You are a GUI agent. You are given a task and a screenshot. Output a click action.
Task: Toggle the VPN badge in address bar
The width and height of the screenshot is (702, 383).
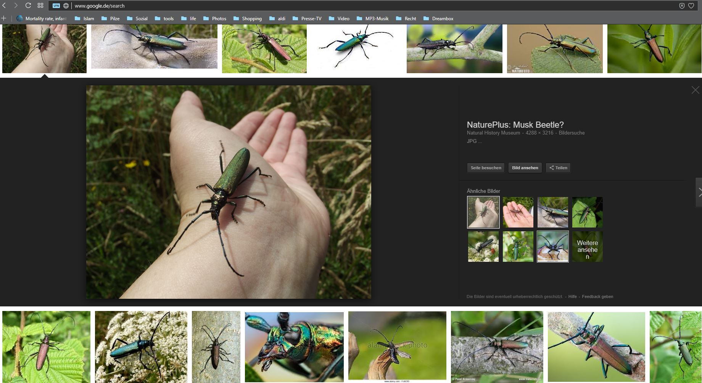pyautogui.click(x=56, y=6)
